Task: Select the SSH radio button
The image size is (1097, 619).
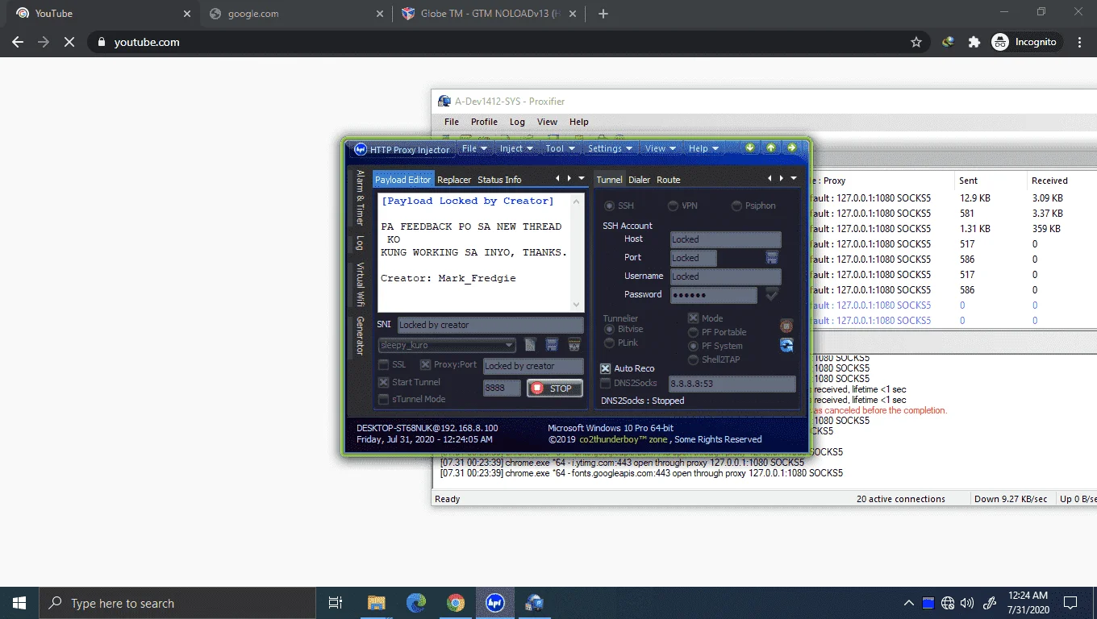Action: [610, 206]
